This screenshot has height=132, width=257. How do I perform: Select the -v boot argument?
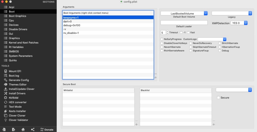click(x=108, y=29)
